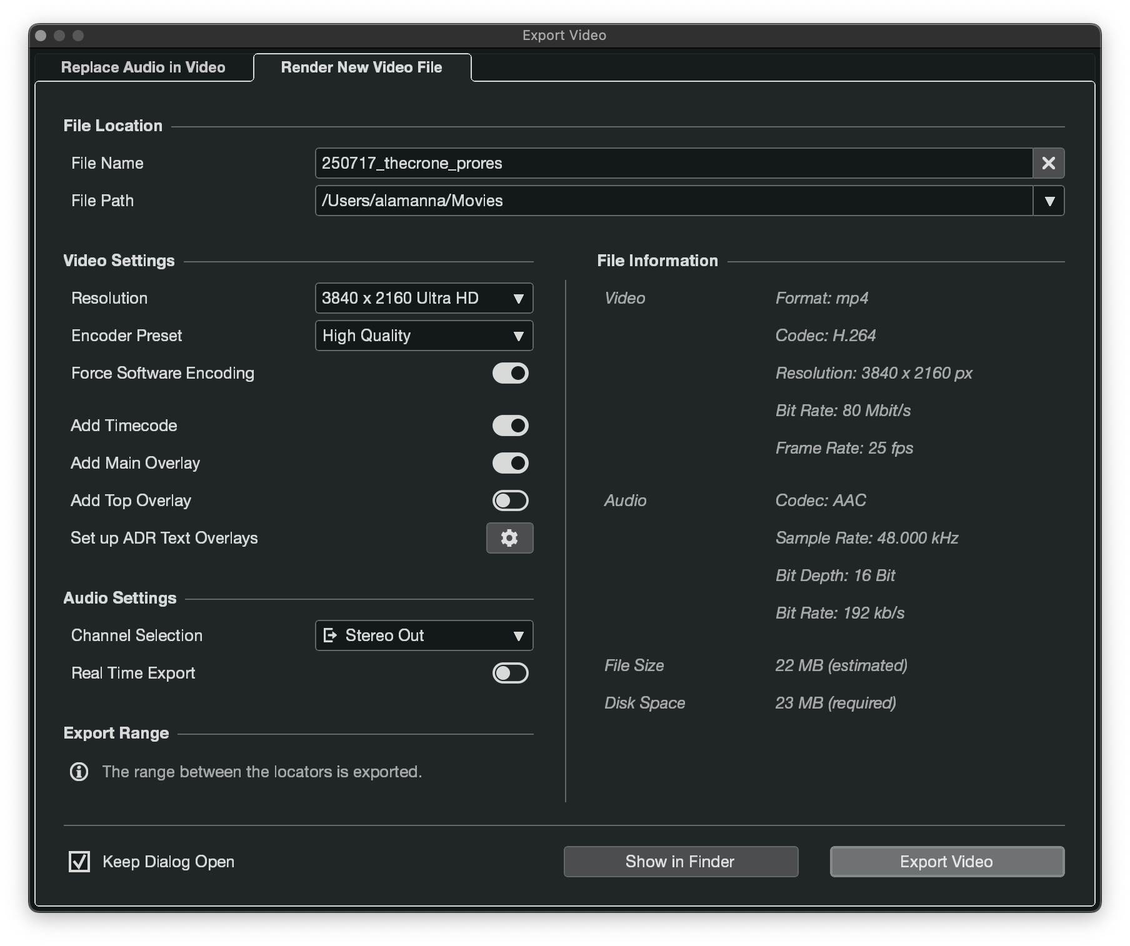
Task: Click the info icon in Export Range
Action: coord(79,772)
